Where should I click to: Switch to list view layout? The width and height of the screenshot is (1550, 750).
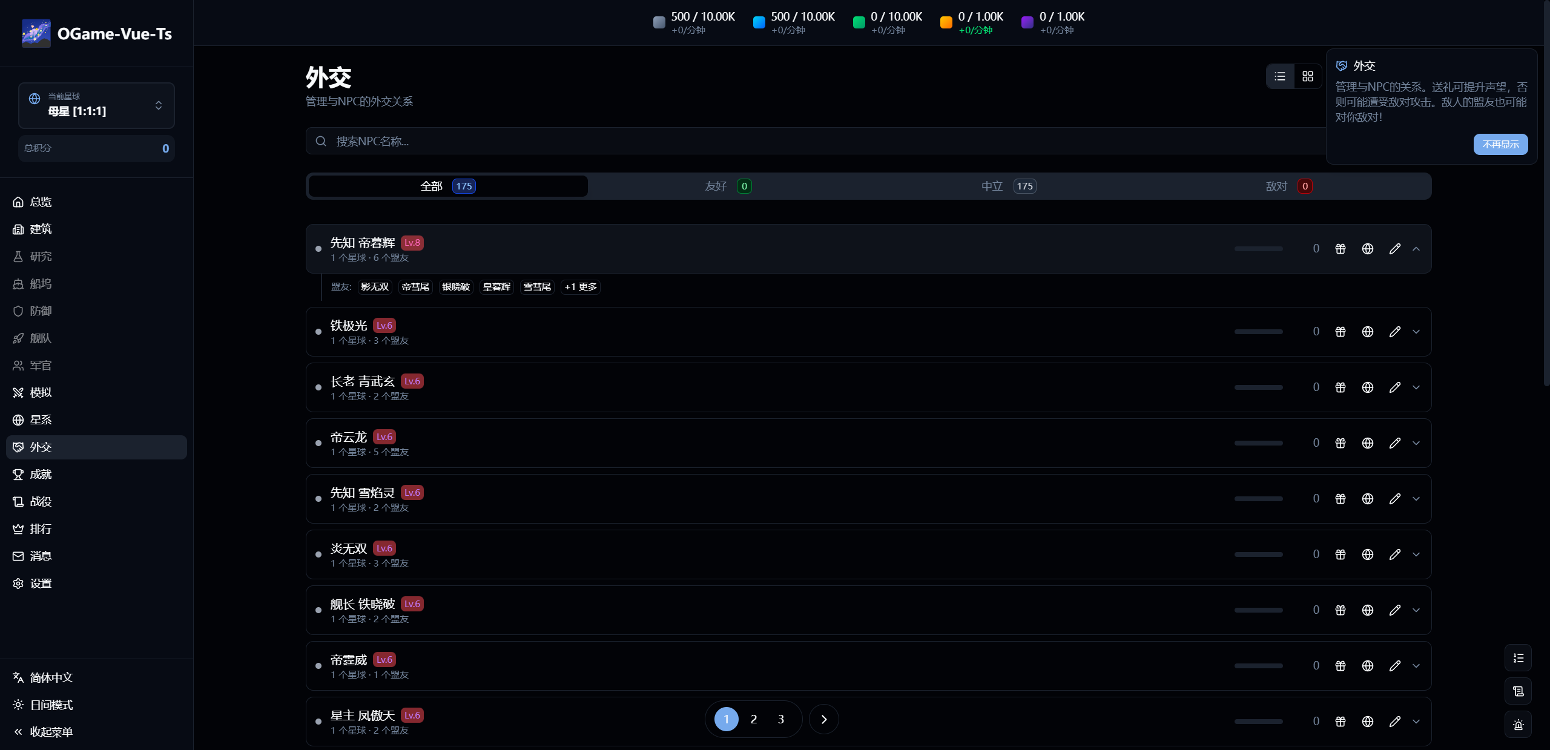1279,76
